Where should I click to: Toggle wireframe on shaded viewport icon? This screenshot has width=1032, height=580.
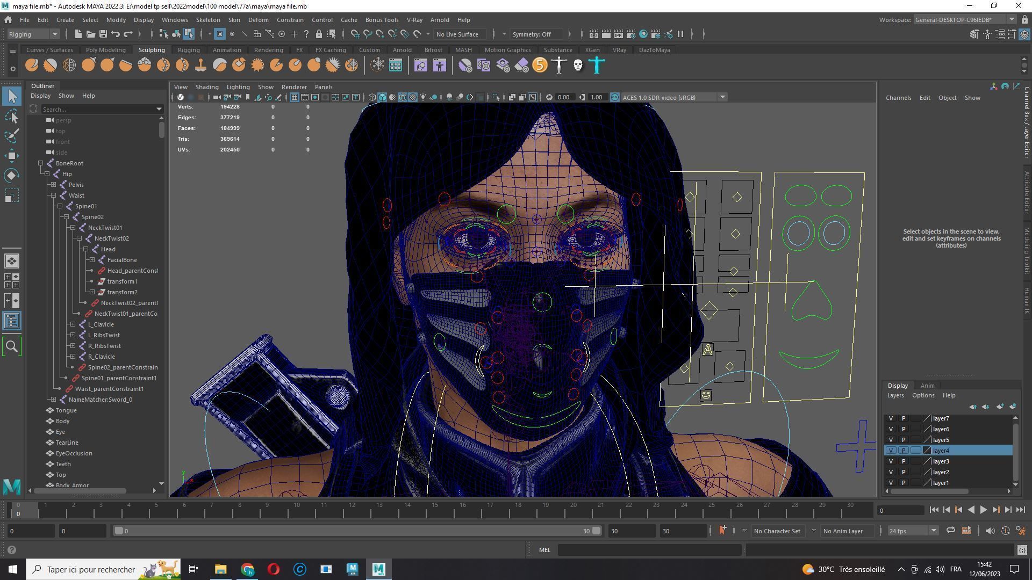click(x=403, y=97)
